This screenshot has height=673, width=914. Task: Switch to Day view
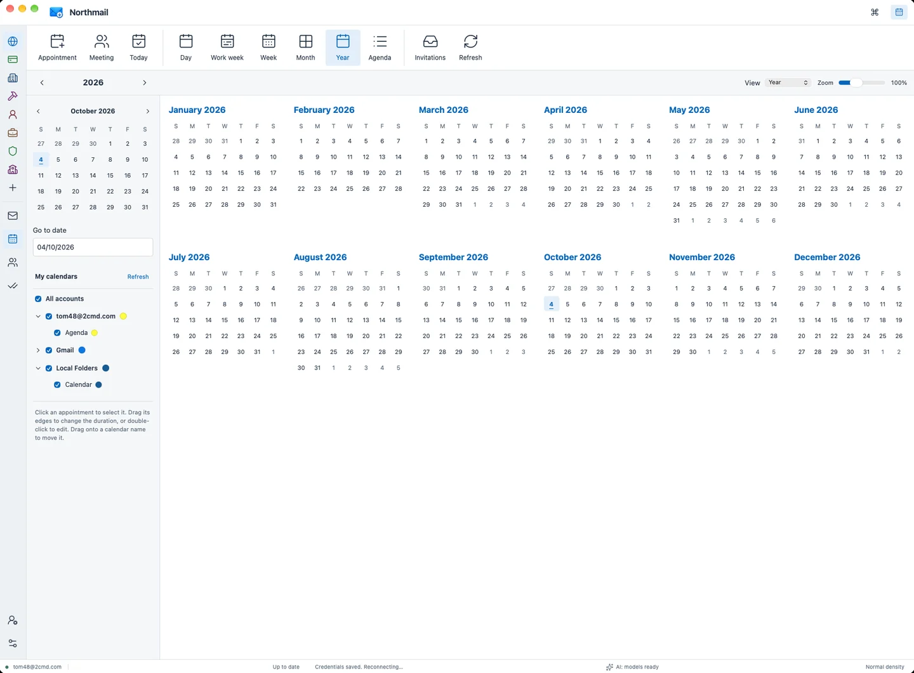pos(186,48)
